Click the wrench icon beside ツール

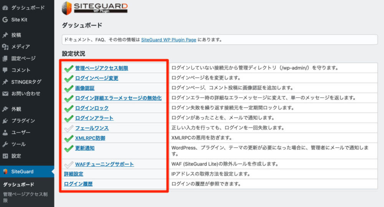click(x=5, y=144)
